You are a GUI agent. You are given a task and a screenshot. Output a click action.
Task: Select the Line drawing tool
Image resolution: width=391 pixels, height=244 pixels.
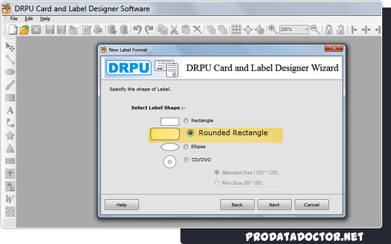click(10, 60)
